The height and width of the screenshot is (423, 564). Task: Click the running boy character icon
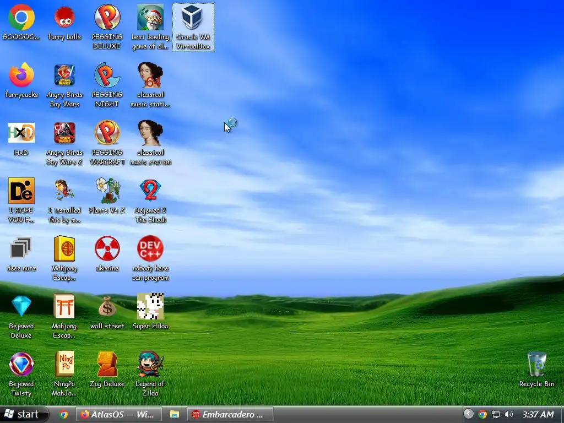click(64, 191)
